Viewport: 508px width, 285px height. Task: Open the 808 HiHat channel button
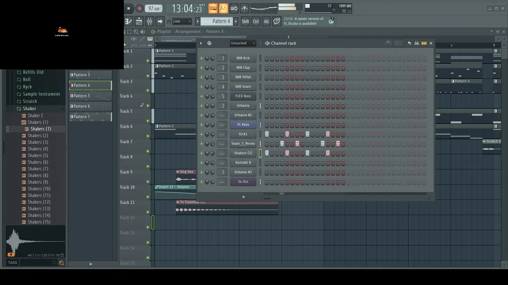(x=243, y=77)
